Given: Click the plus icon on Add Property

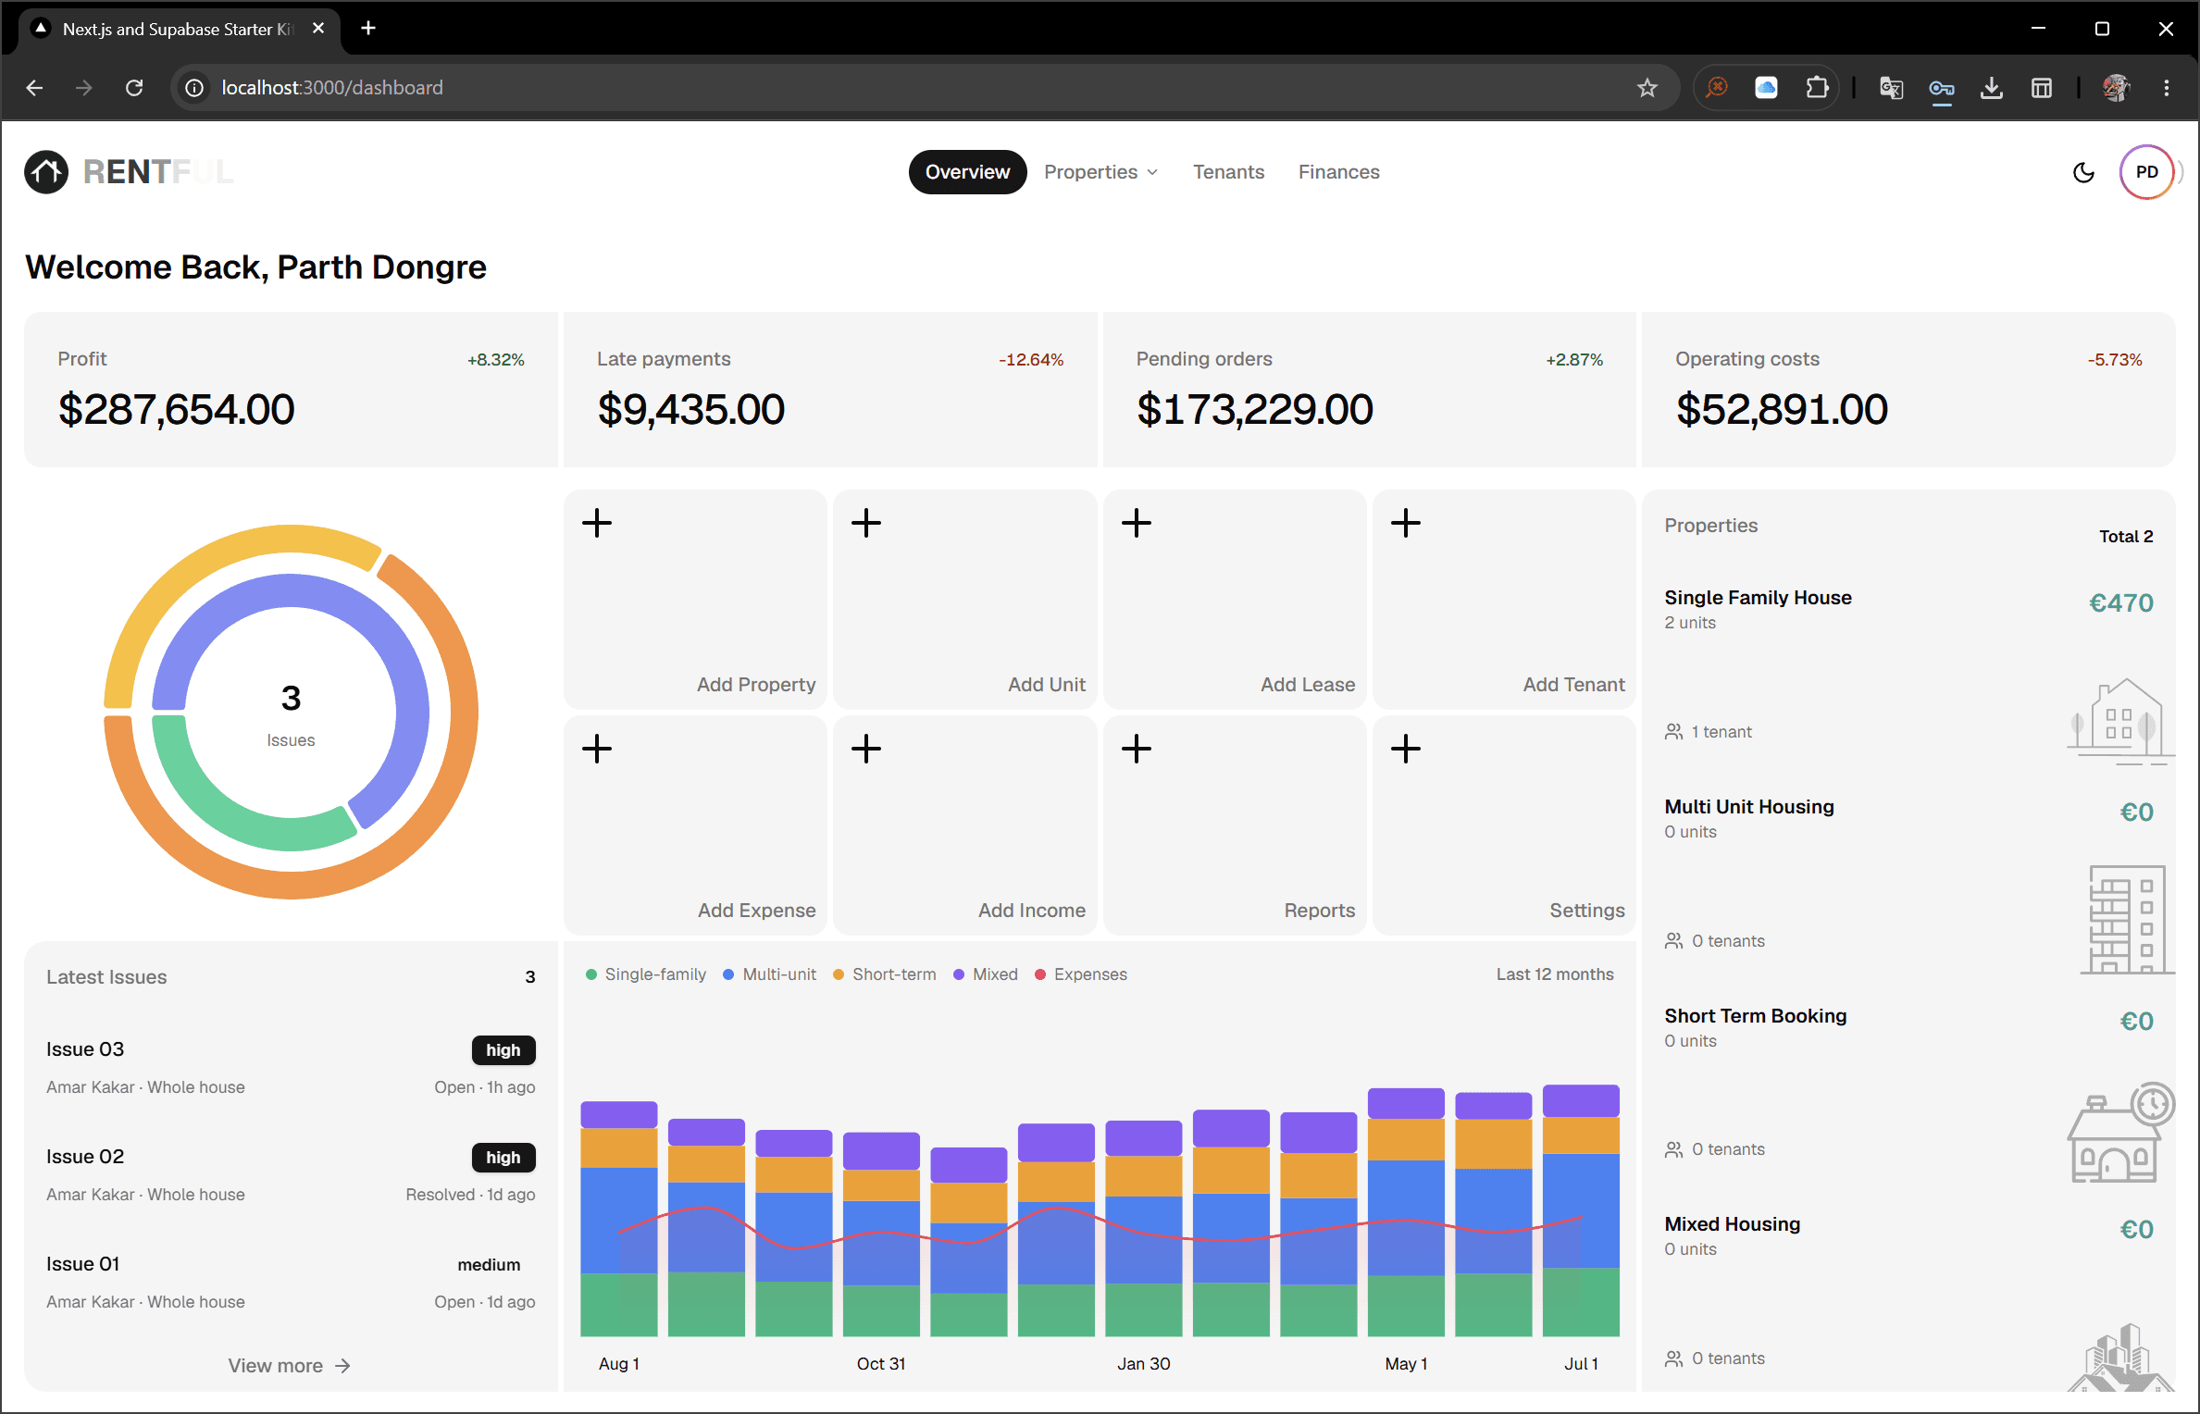Looking at the screenshot, I should [597, 523].
